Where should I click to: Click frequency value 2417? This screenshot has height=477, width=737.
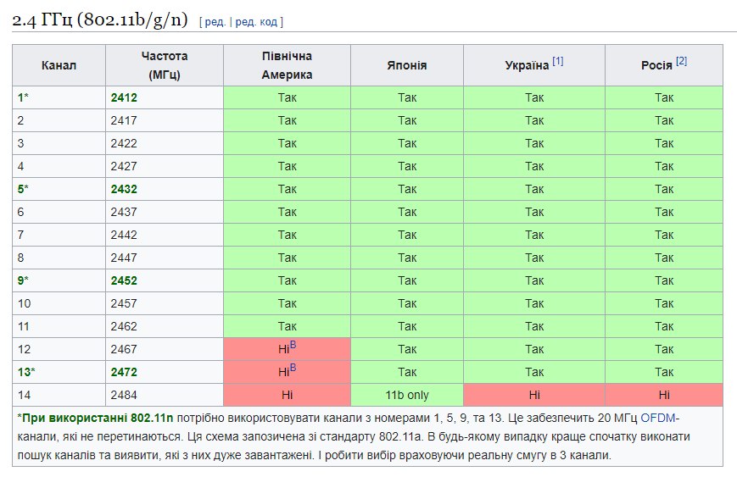pyautogui.click(x=124, y=120)
